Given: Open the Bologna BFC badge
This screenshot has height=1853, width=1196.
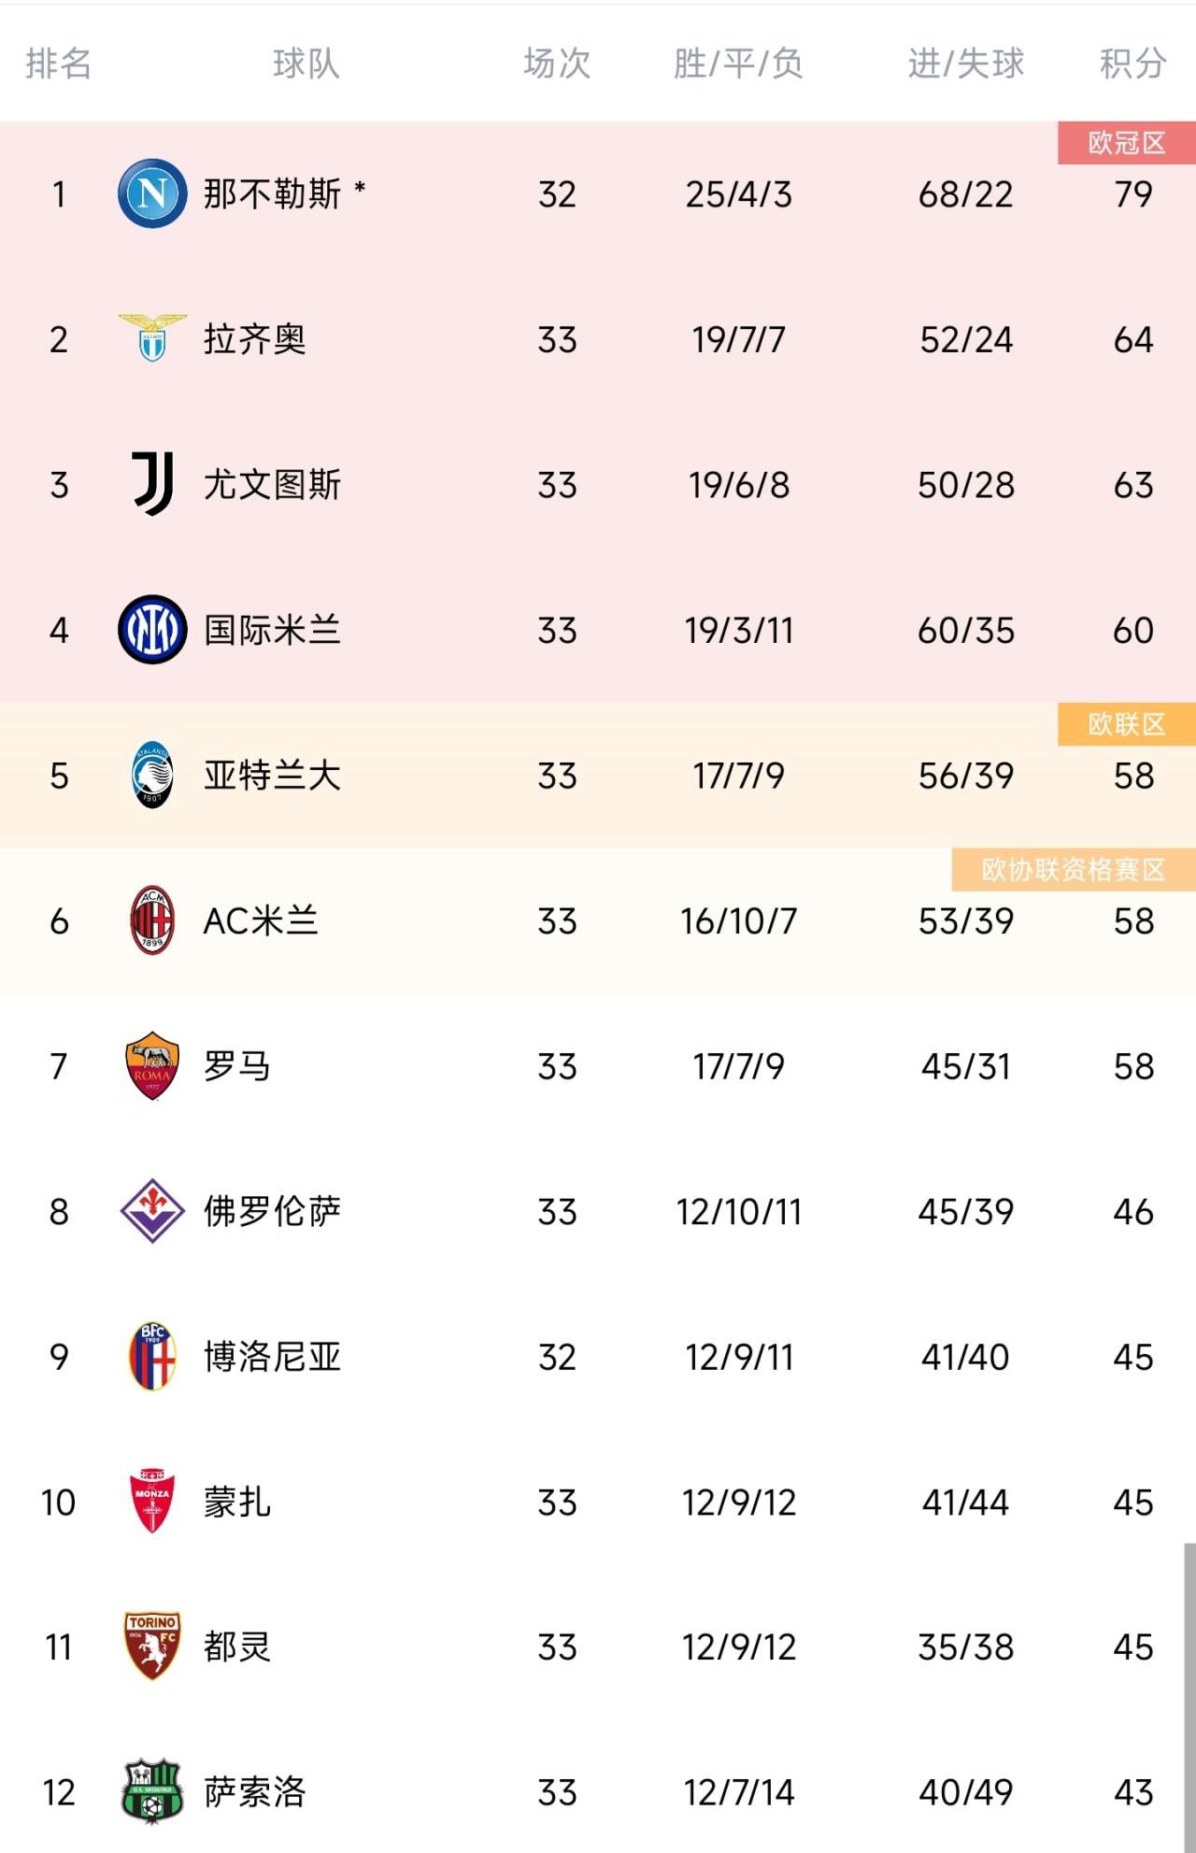Looking at the screenshot, I should tap(152, 1356).
